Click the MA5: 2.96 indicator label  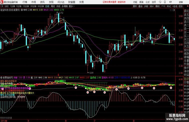(28, 10)
